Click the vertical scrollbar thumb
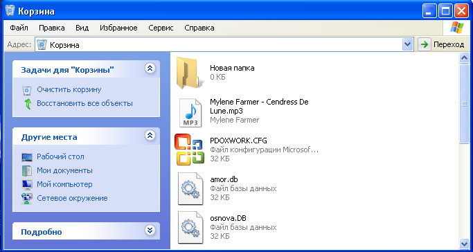Image resolution: width=473 pixels, height=252 pixels. coord(464,104)
